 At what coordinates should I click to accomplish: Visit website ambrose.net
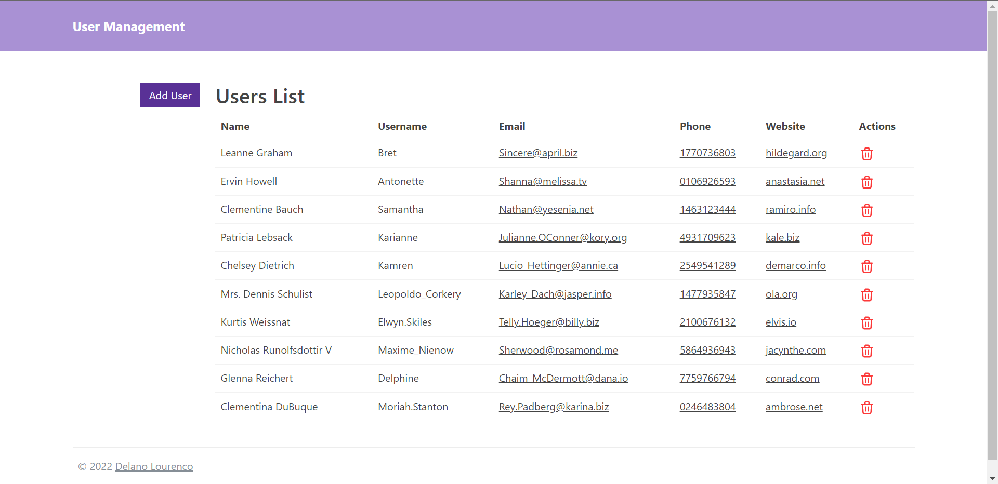(x=794, y=407)
